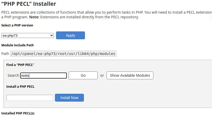Screen dimensions: 212x116
Task: Click the chevron arrow of the version selector
Action: coord(51,36)
